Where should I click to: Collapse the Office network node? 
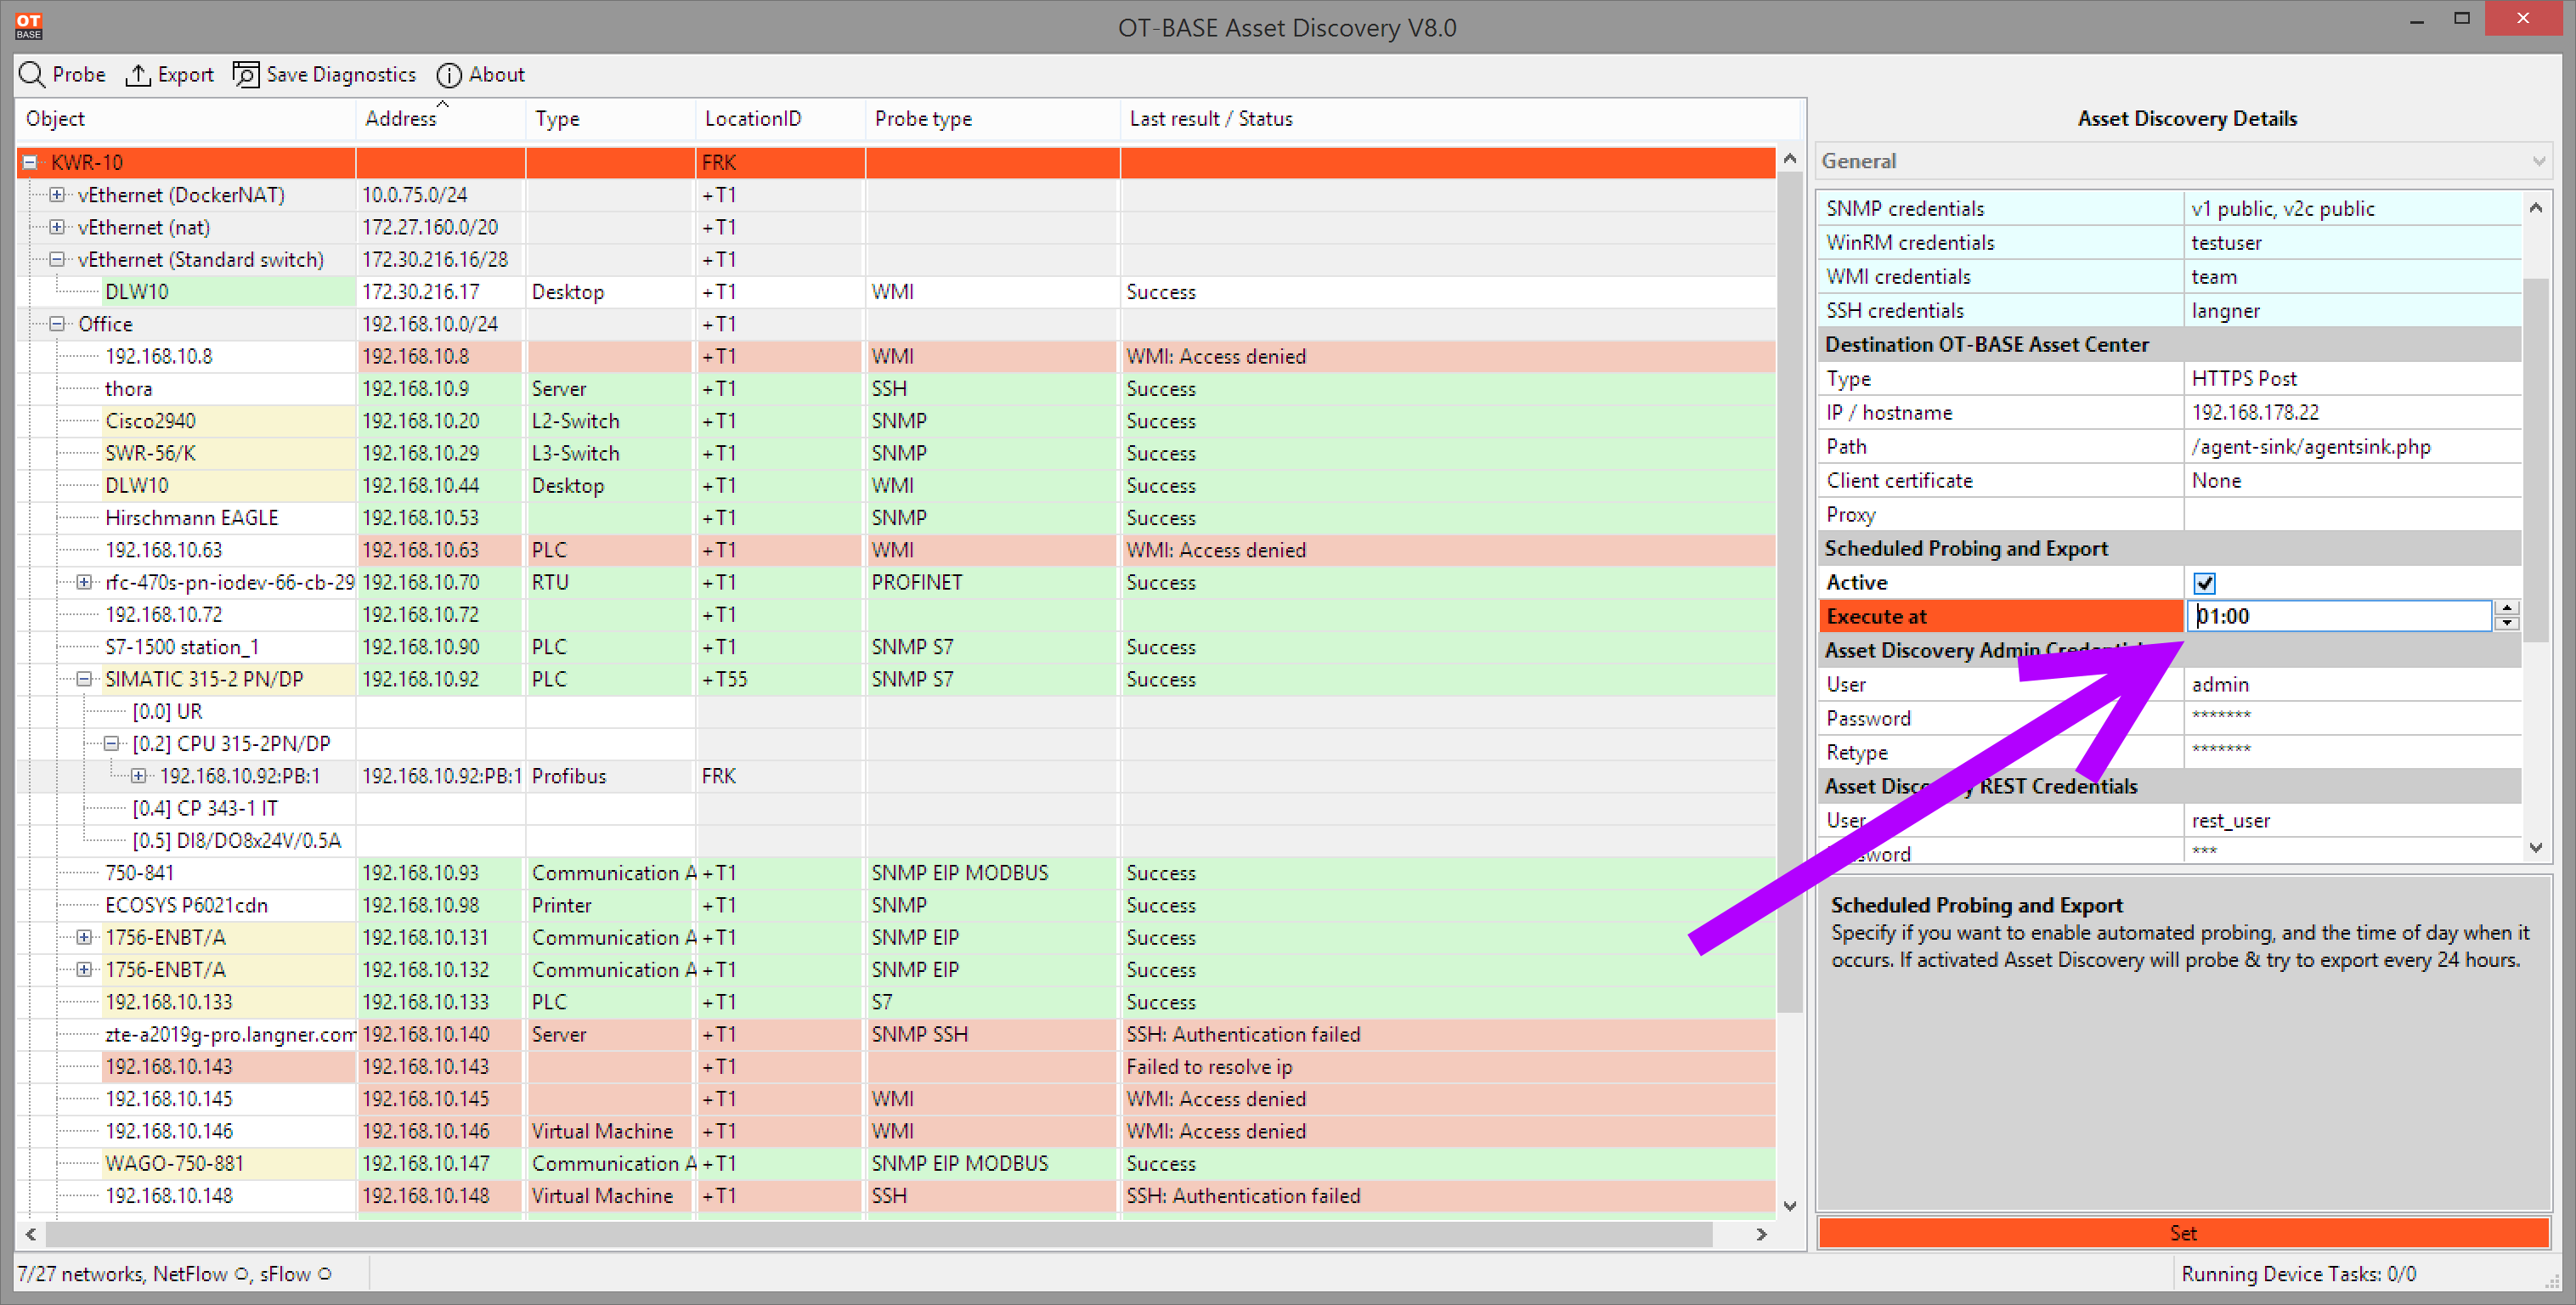pos(57,324)
